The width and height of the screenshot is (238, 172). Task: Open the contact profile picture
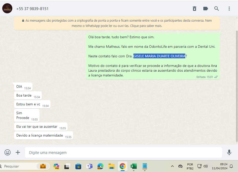pyautogui.click(x=7, y=8)
